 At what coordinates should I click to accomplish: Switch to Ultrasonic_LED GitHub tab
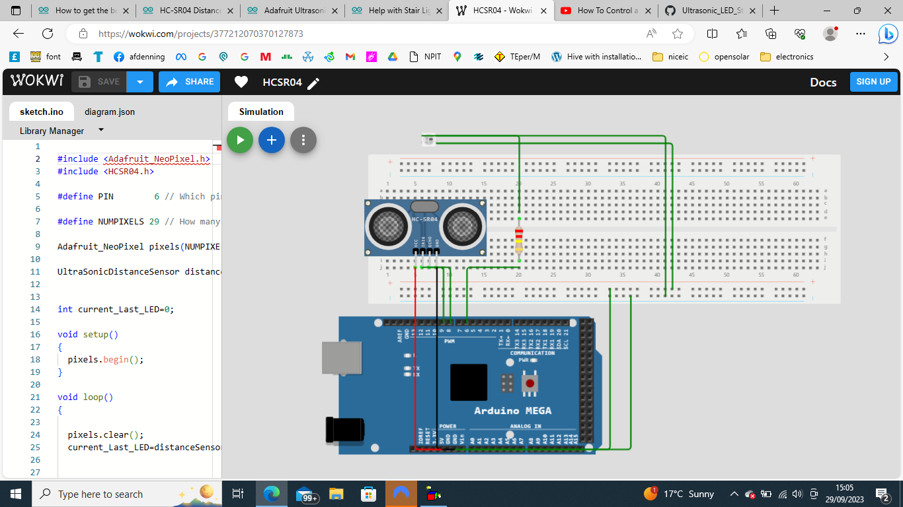pyautogui.click(x=710, y=11)
